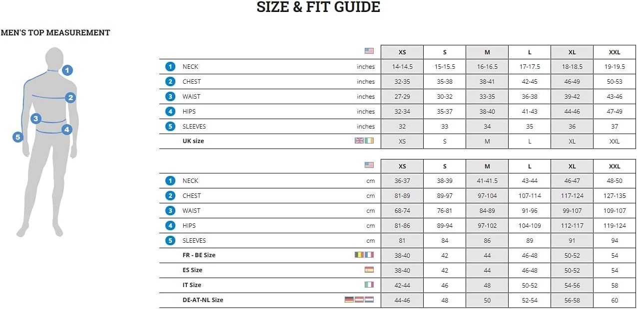The width and height of the screenshot is (637, 309).
Task: Click the Spain flag beside ES Size
Action: tap(369, 270)
